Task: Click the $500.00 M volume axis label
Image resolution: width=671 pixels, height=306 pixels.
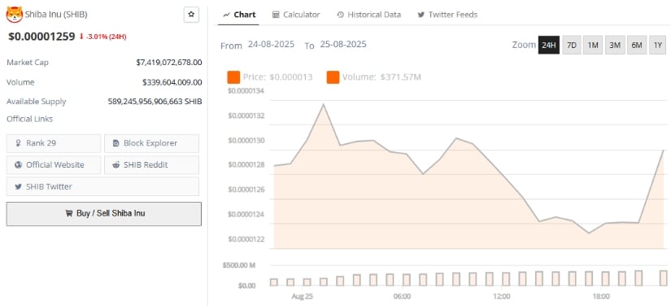Action: pyautogui.click(x=239, y=265)
